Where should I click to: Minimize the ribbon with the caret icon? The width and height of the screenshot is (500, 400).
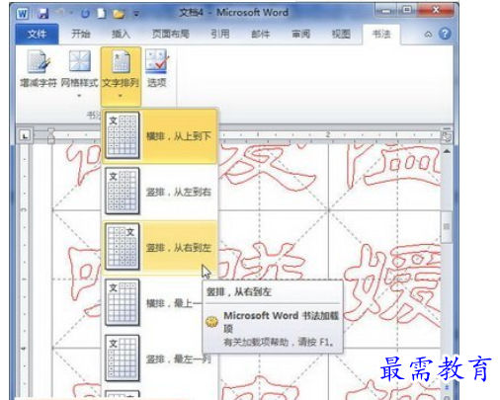(428, 34)
